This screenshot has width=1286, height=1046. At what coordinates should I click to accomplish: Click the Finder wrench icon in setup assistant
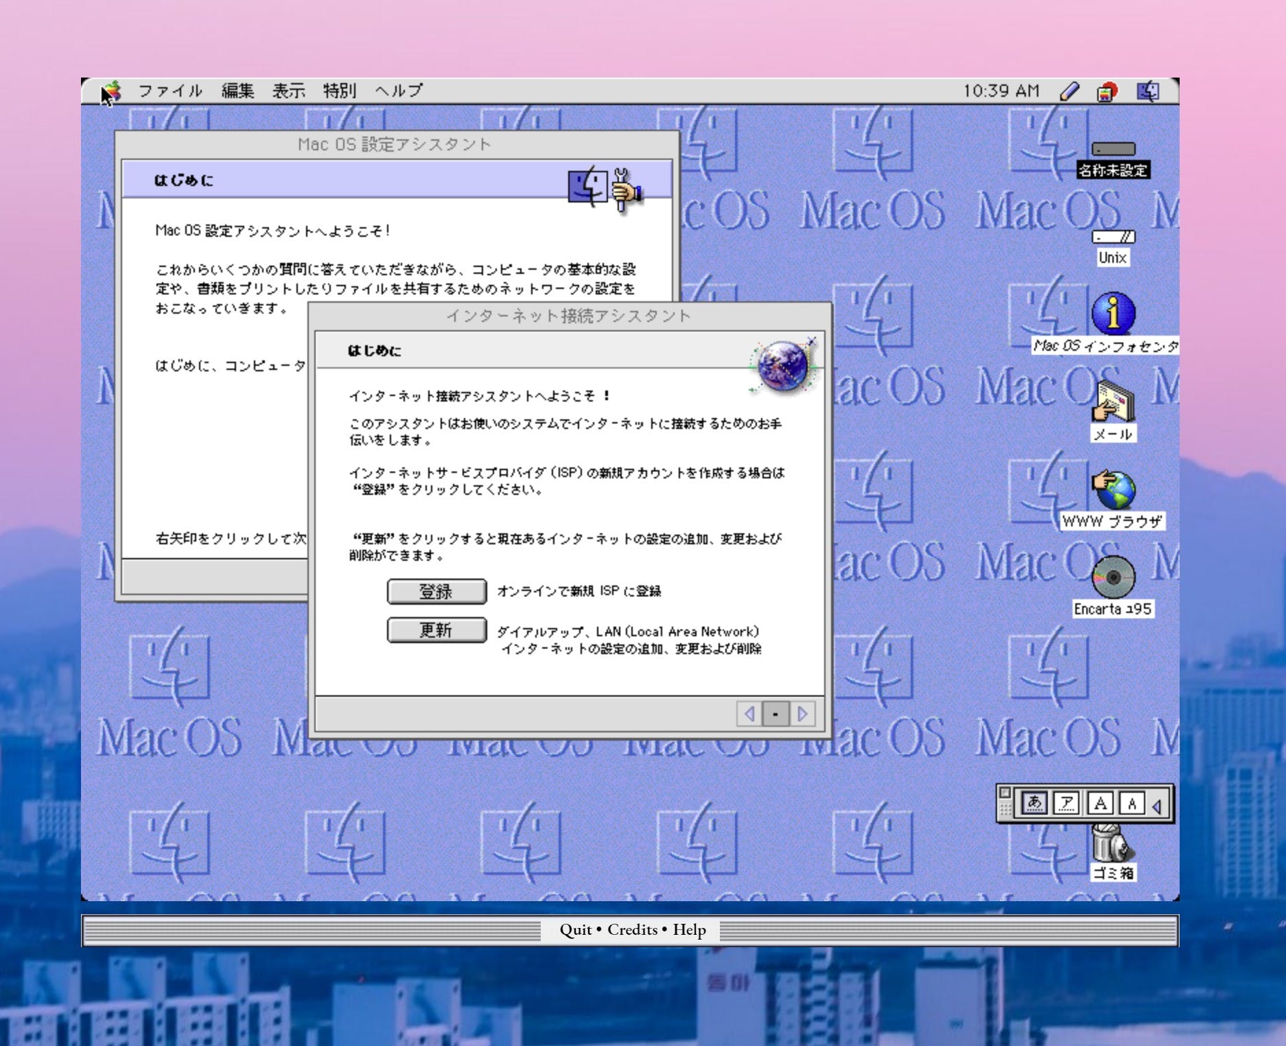(x=606, y=188)
